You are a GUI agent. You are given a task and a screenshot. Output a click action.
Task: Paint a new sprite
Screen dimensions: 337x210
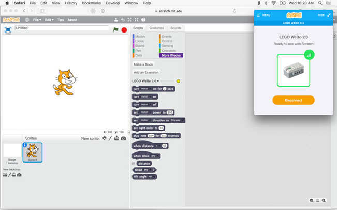coord(110,138)
